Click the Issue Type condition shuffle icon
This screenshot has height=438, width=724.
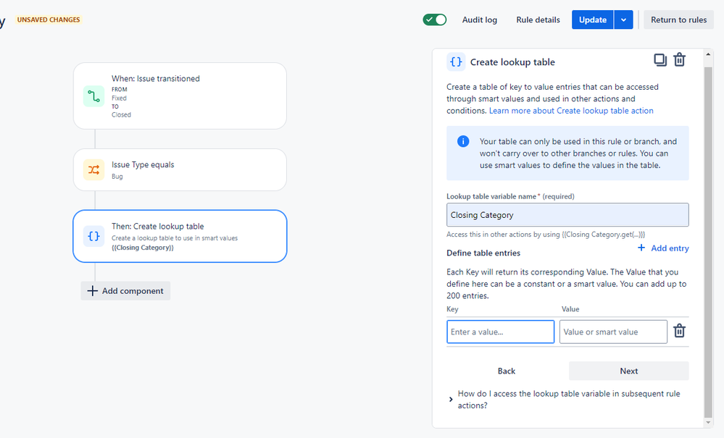pyautogui.click(x=94, y=170)
